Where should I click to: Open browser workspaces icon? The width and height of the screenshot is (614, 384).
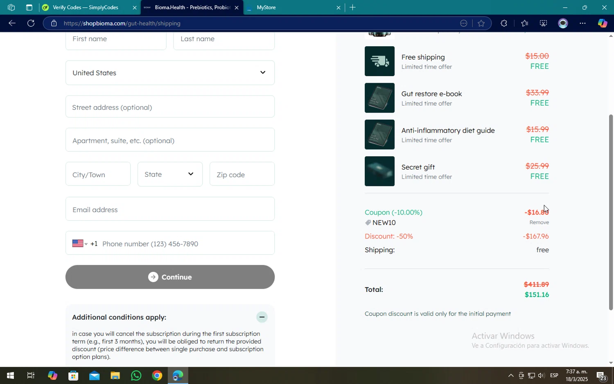tap(11, 7)
